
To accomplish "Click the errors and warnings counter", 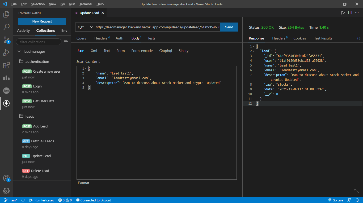I will pyautogui.click(x=65, y=200).
